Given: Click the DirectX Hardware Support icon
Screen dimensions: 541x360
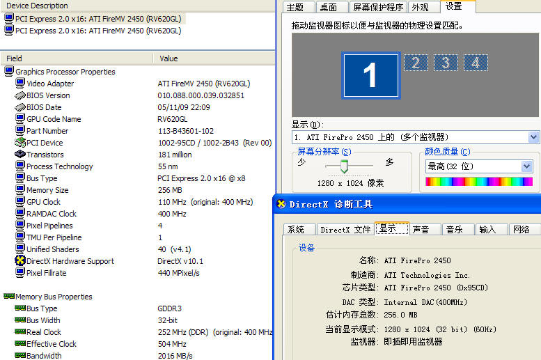Looking at the screenshot, I should point(20,260).
